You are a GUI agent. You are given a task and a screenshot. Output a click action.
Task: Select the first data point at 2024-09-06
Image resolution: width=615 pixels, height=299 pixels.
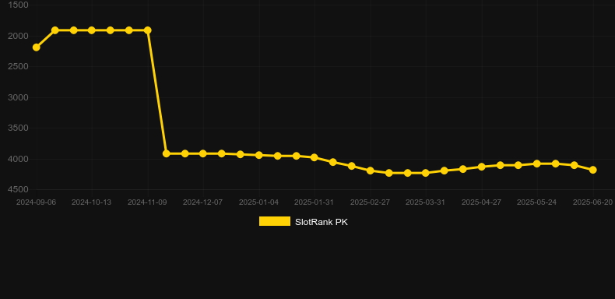36,47
